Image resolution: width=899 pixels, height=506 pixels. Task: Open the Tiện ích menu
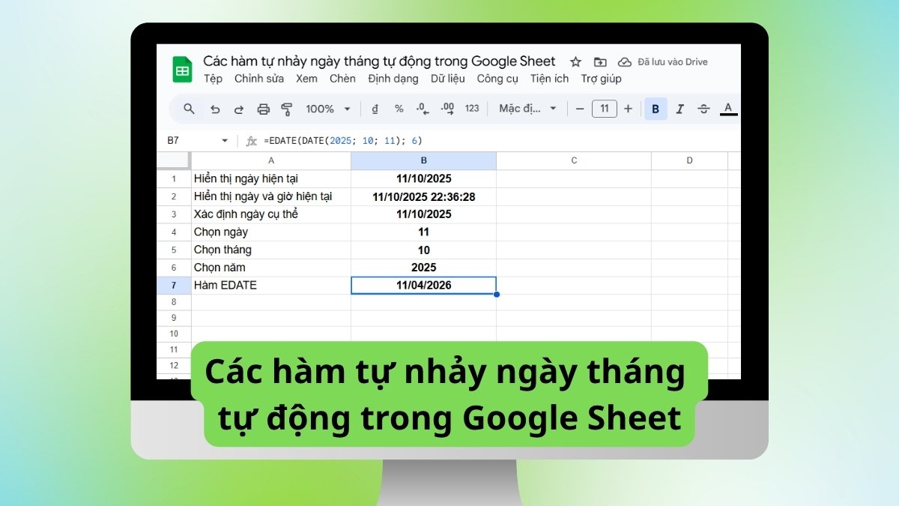coord(549,79)
